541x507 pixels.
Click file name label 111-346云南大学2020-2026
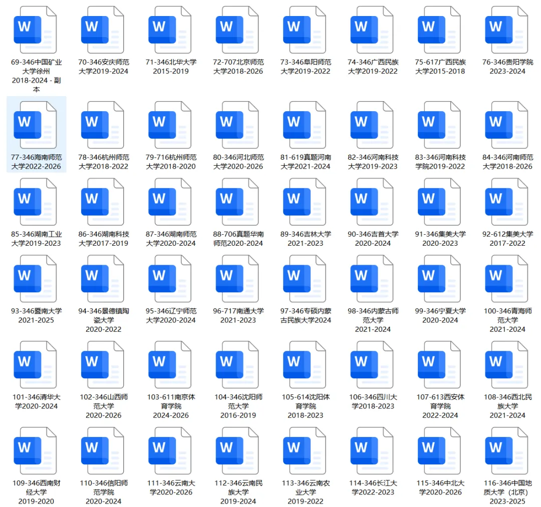tap(171, 487)
